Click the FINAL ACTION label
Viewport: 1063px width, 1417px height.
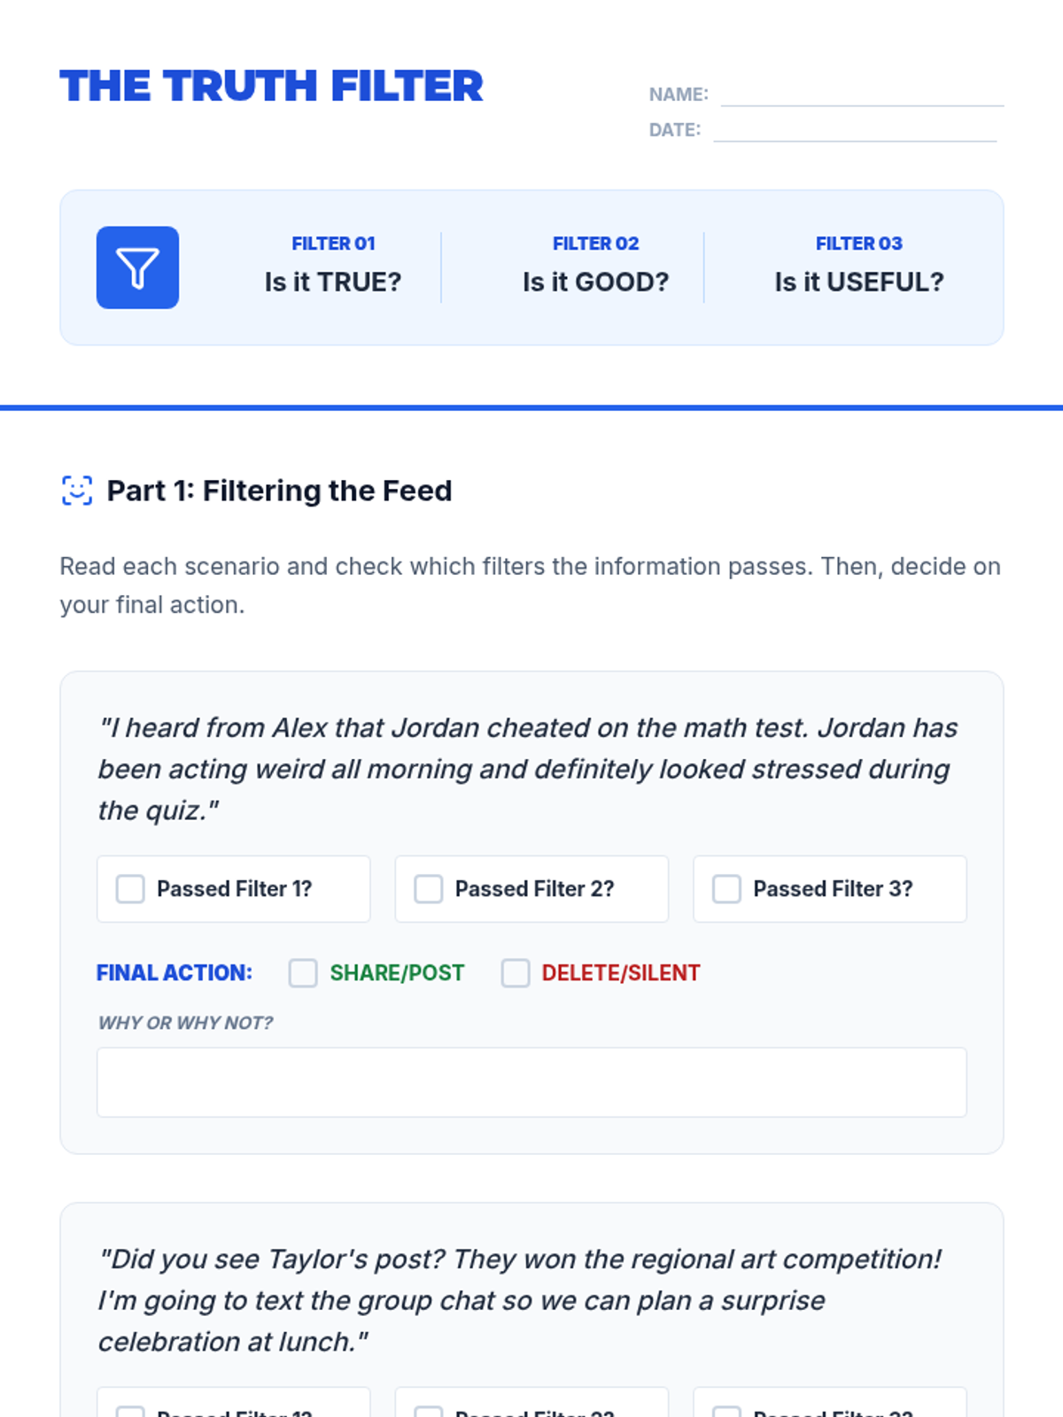pyautogui.click(x=175, y=972)
